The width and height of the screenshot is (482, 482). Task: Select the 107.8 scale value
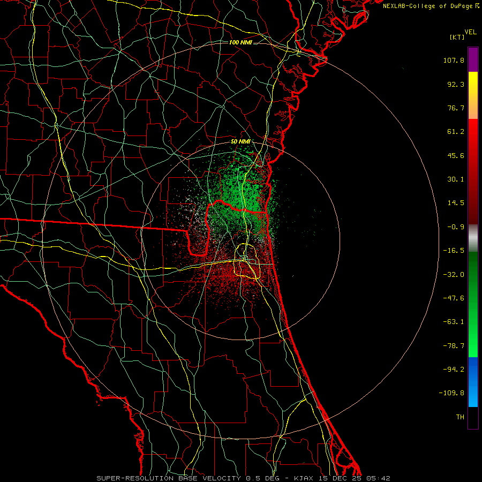pyautogui.click(x=454, y=60)
